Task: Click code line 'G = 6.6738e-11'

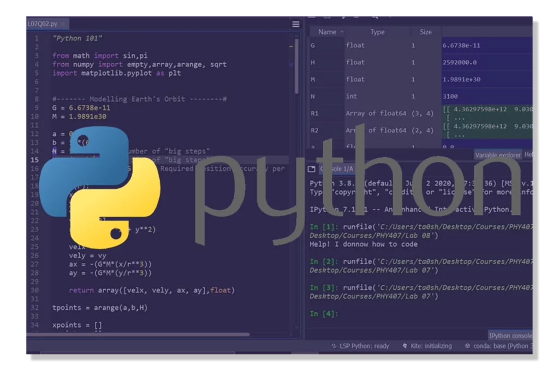Action: coord(81,108)
